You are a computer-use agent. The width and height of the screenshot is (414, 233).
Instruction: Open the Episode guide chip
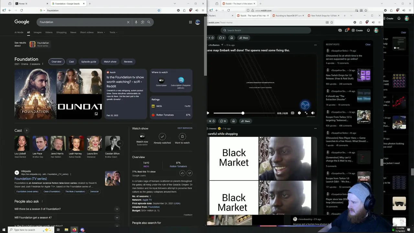(x=89, y=61)
